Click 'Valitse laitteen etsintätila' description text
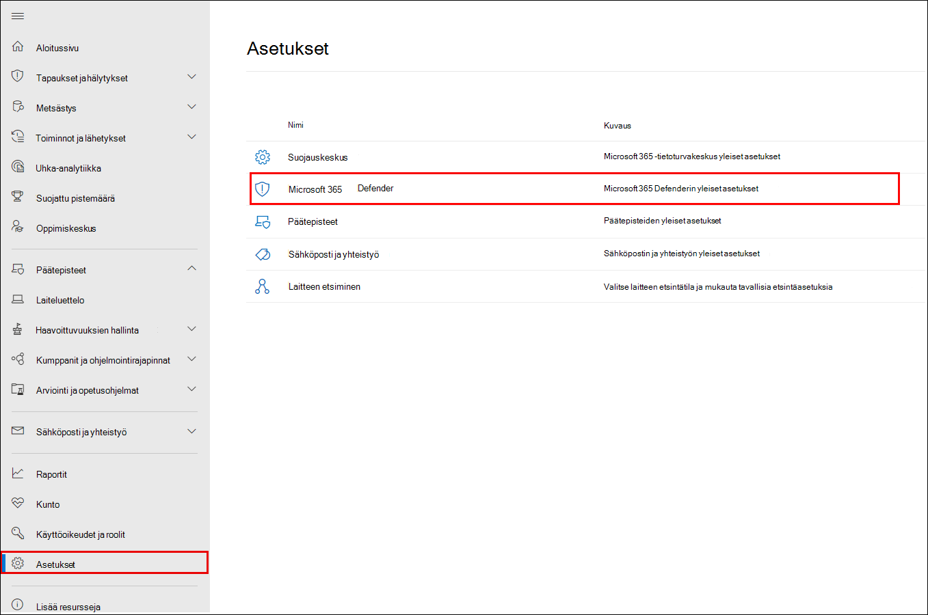The width and height of the screenshot is (928, 615). tap(718, 287)
